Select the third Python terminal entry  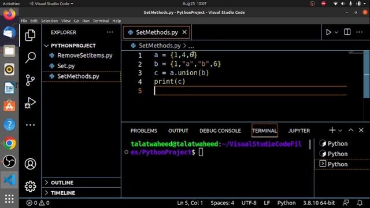[342, 164]
